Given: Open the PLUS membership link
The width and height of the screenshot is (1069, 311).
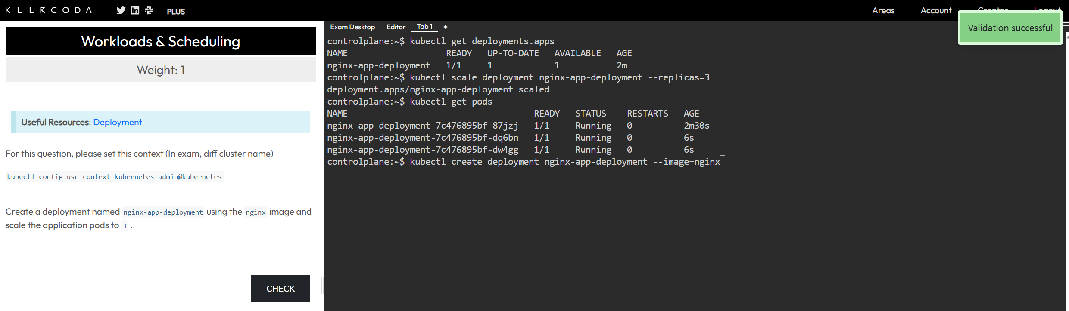Looking at the screenshot, I should pos(176,12).
